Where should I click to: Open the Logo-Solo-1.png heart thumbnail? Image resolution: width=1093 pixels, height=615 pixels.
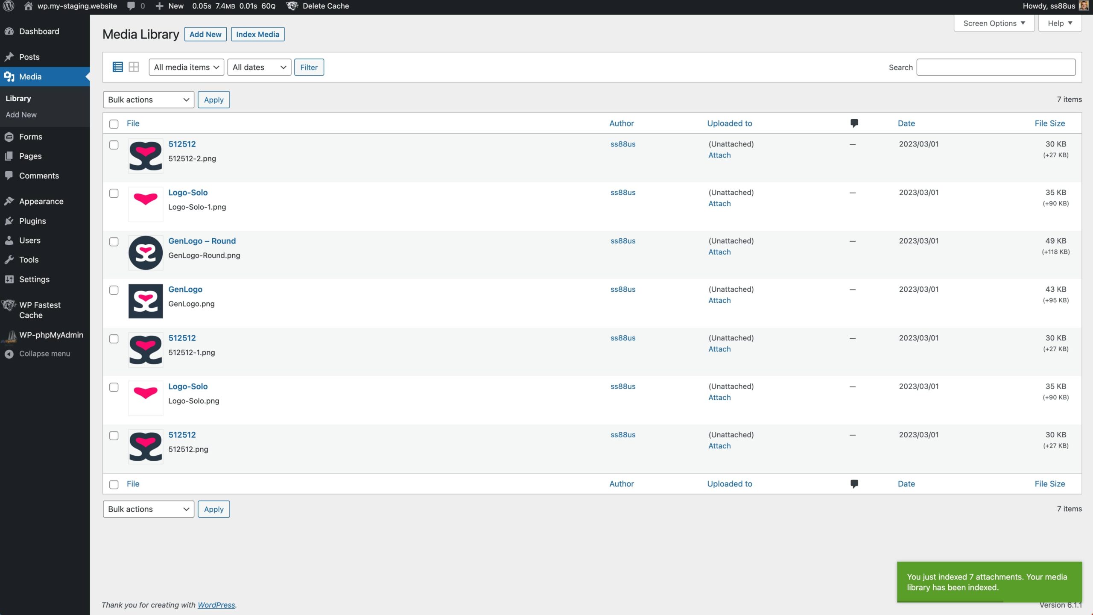[x=146, y=204]
